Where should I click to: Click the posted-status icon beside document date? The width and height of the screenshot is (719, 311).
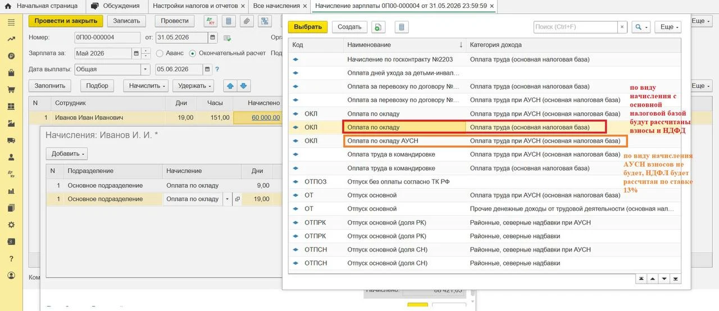coord(227,38)
